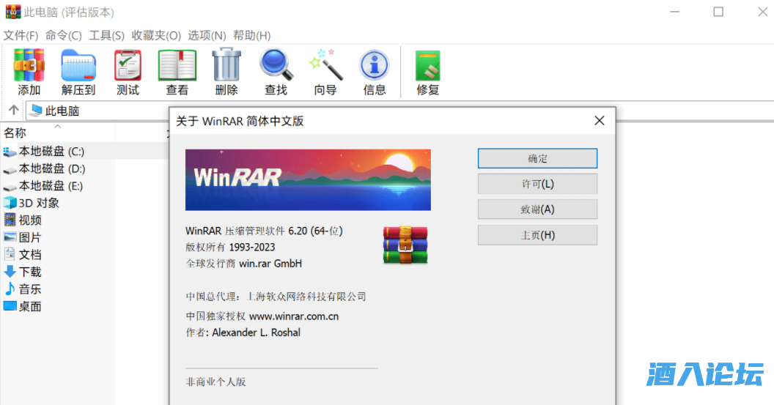Select the 本地磁盘 (E:) drive icon
Image resolution: width=774 pixels, height=405 pixels.
(10, 187)
